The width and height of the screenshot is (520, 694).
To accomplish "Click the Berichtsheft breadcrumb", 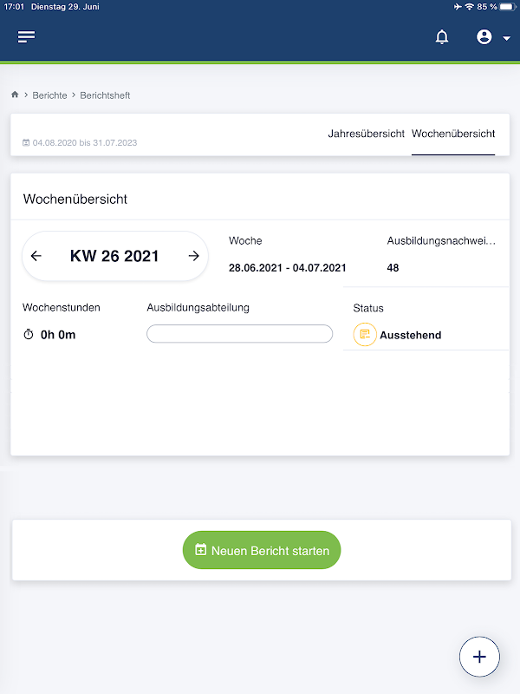I will [105, 95].
